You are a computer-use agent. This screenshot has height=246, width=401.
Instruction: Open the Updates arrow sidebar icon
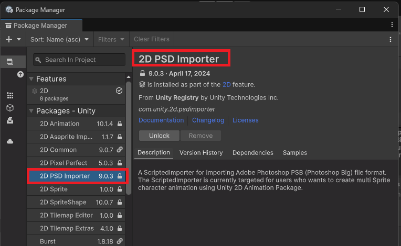(x=20, y=74)
